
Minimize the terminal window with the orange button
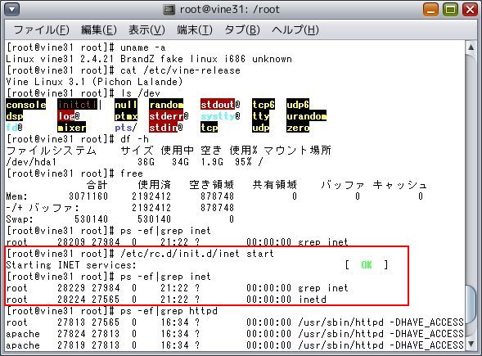point(430,10)
